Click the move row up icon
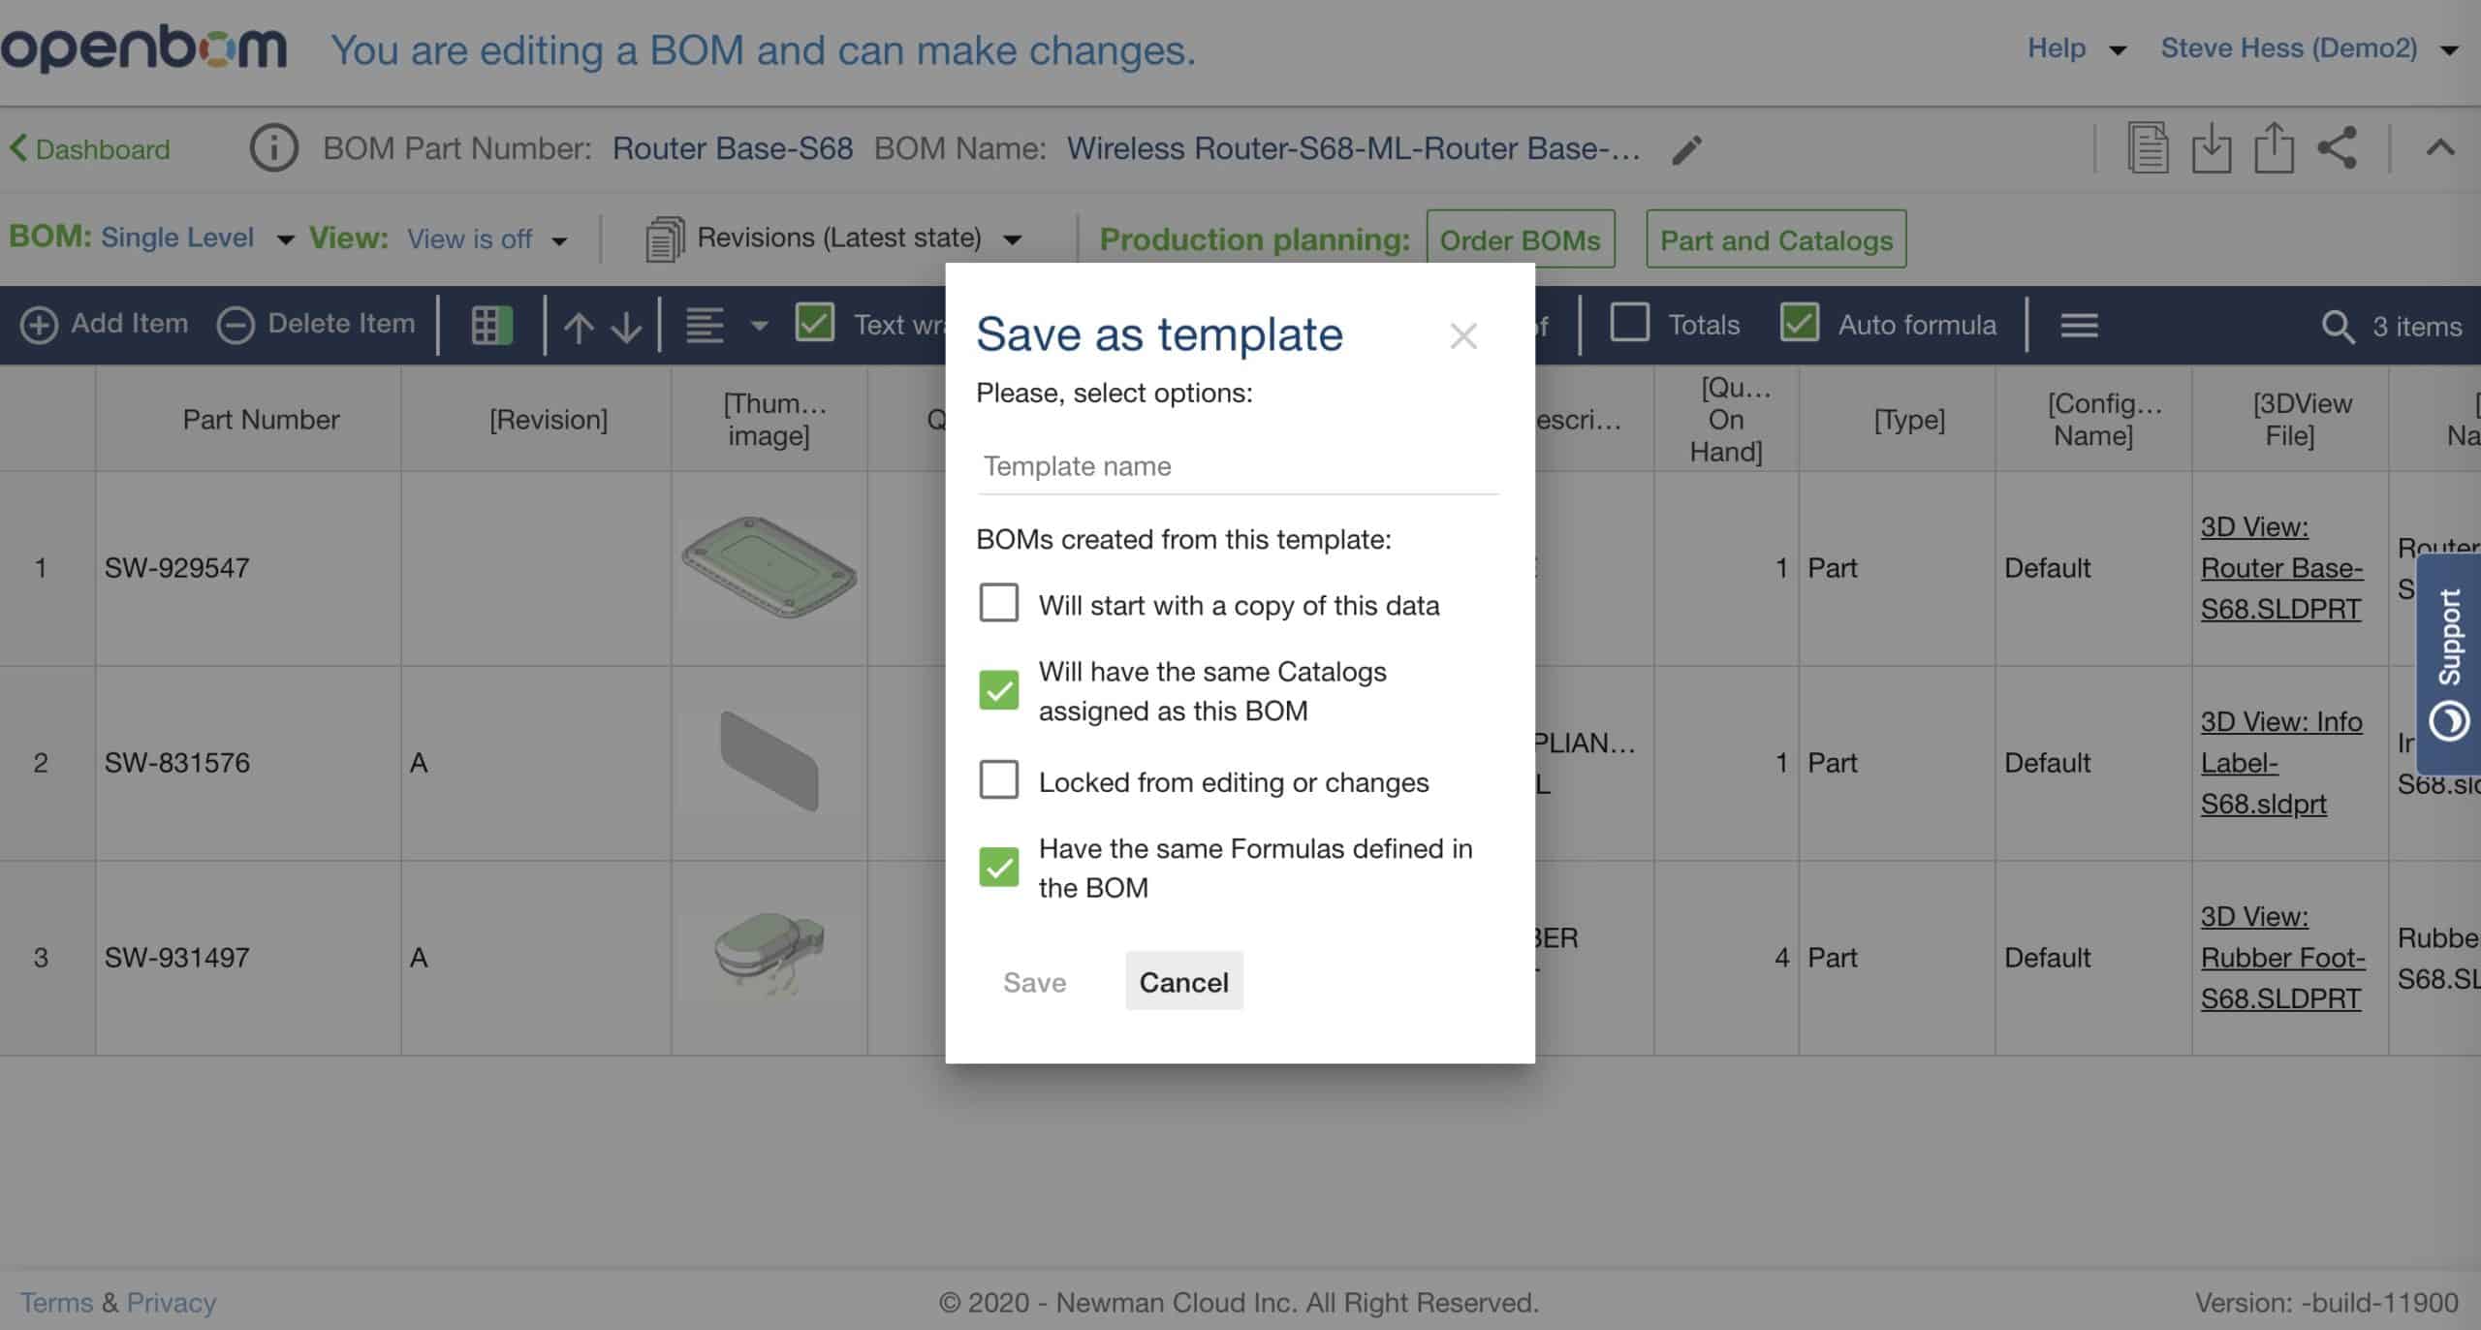This screenshot has height=1330, width=2481. (578, 325)
